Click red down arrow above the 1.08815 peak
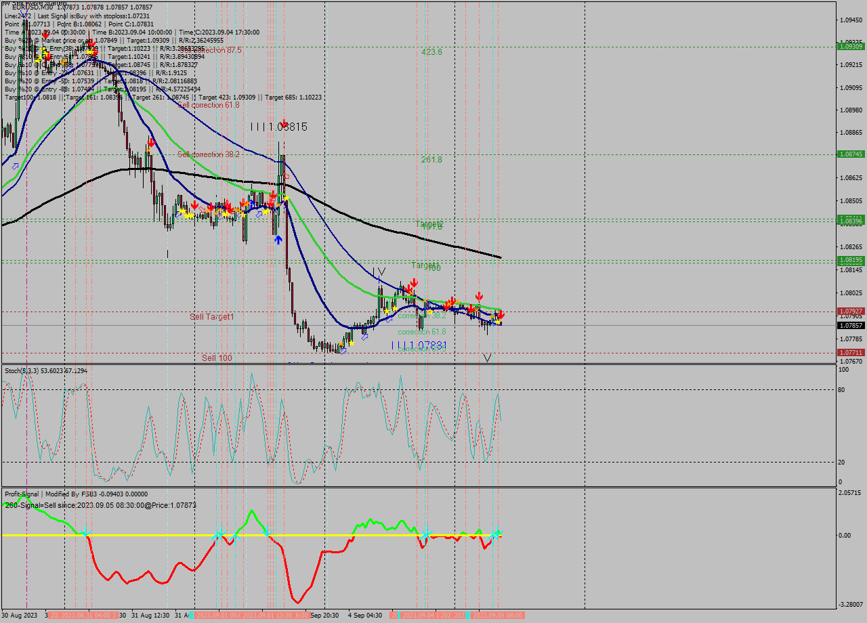Viewport: 867px width, 623px height. [x=284, y=124]
